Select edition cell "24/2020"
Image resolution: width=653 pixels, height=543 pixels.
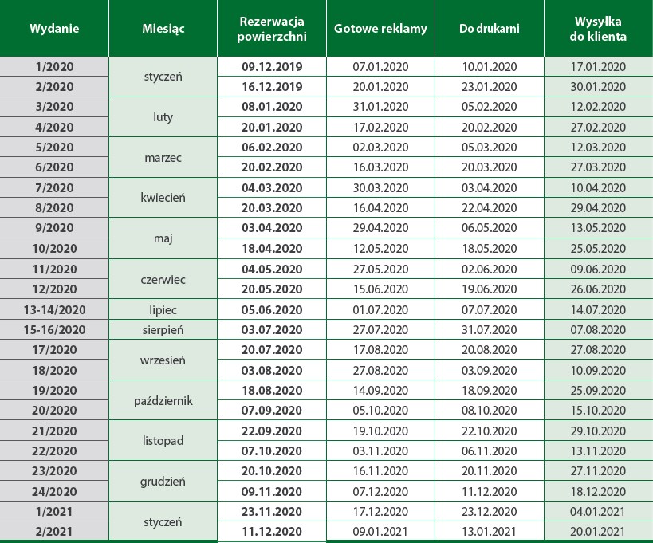pyautogui.click(x=54, y=491)
